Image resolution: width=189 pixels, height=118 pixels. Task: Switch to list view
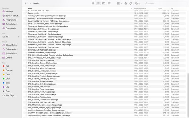coord(98,3)
